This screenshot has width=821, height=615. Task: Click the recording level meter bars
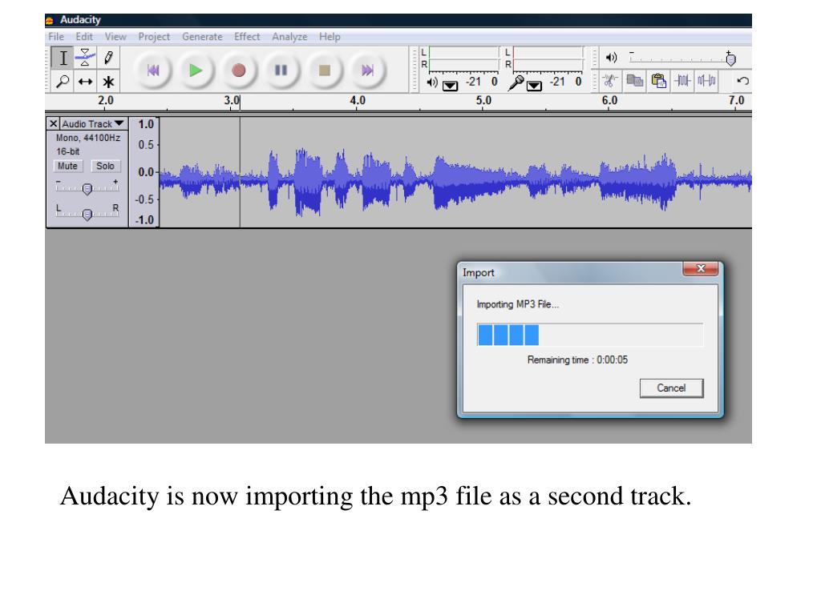coord(548,58)
